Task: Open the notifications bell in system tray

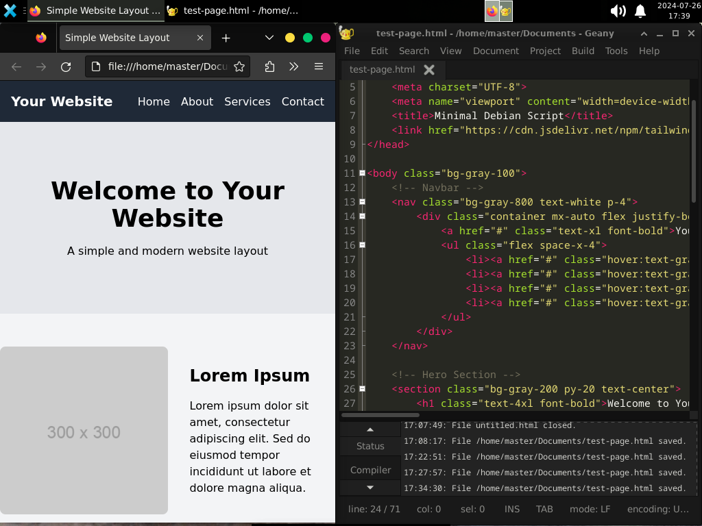Action: pyautogui.click(x=640, y=10)
